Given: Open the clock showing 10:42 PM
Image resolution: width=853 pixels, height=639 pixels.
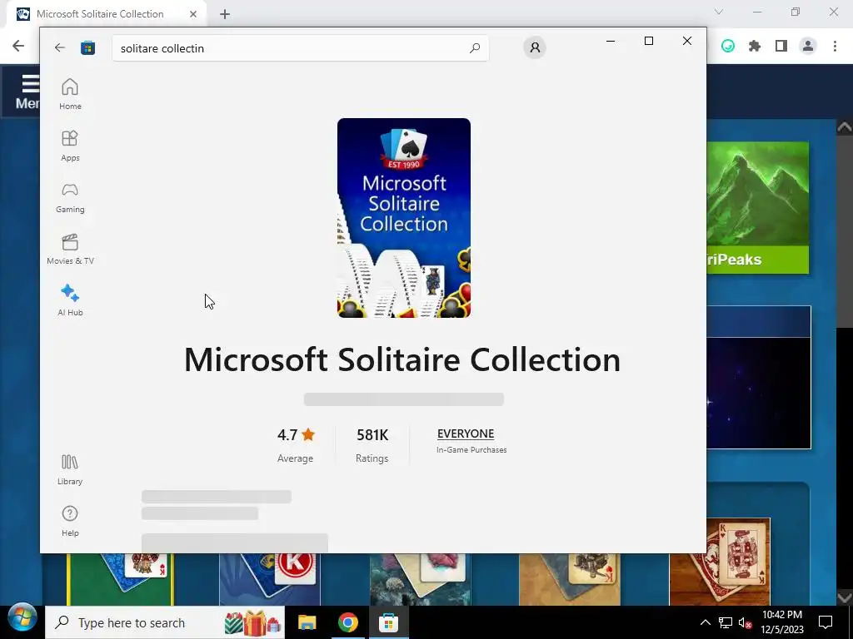Looking at the screenshot, I should [x=781, y=622].
